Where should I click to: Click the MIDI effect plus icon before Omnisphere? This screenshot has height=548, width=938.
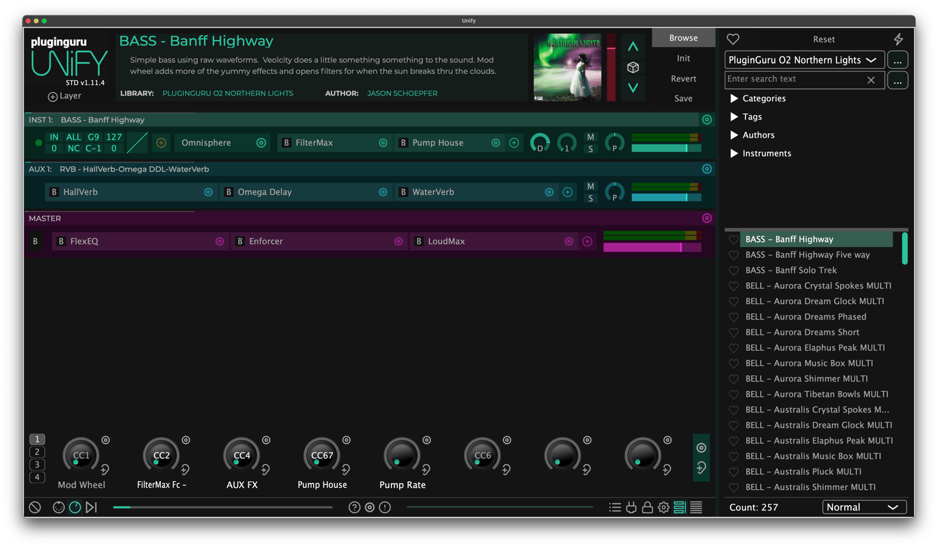(x=161, y=143)
